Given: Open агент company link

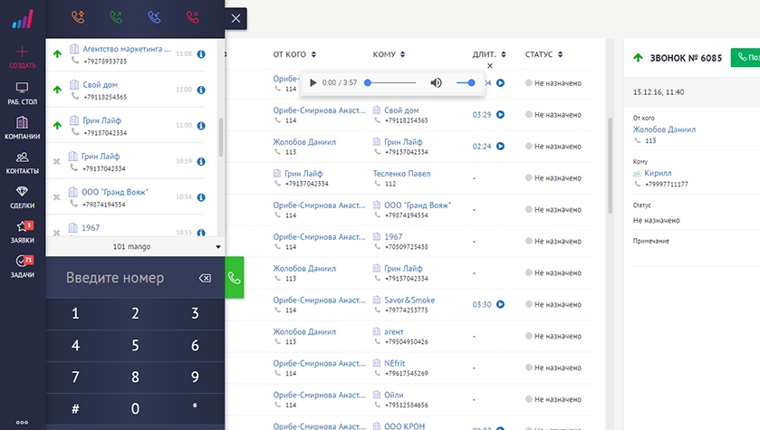Looking at the screenshot, I should [393, 331].
